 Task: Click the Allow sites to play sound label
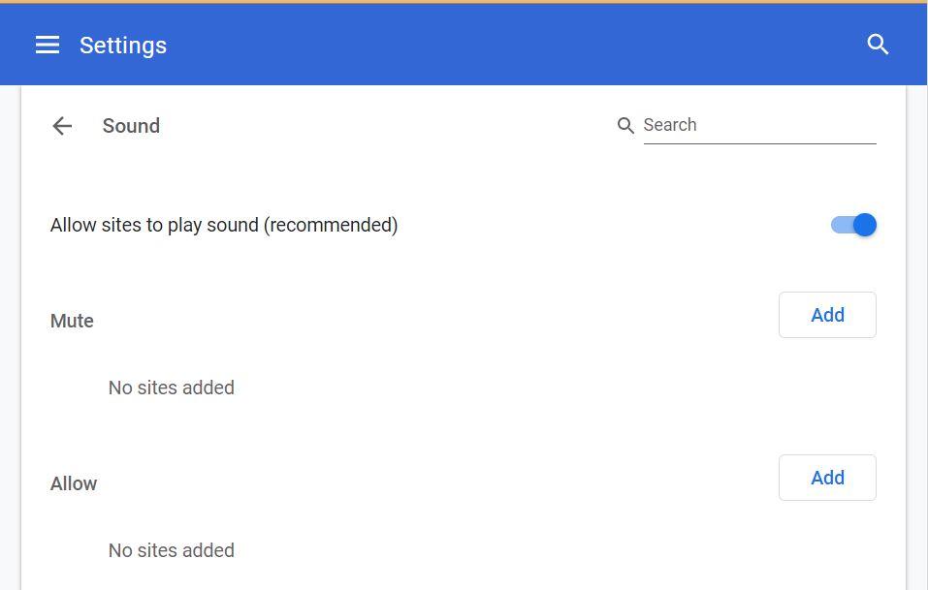pos(224,225)
